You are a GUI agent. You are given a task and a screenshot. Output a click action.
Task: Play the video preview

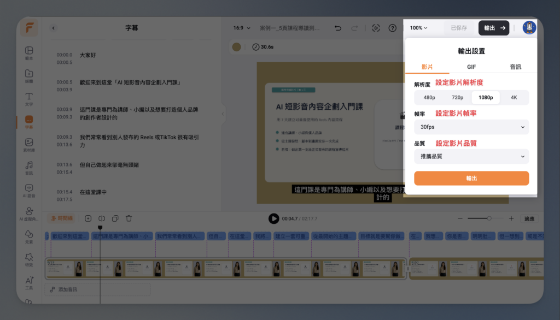(x=273, y=218)
